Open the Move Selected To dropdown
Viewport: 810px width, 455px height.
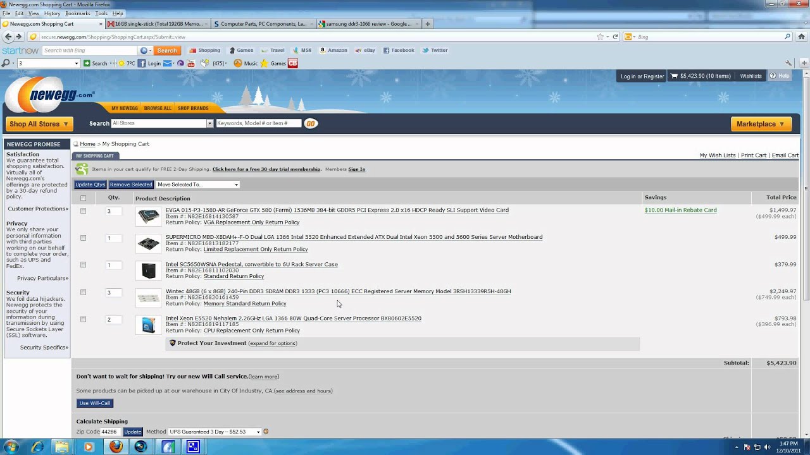[197, 185]
